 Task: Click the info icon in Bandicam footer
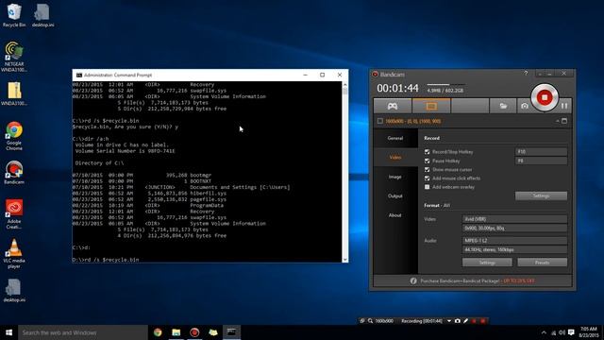(413, 281)
